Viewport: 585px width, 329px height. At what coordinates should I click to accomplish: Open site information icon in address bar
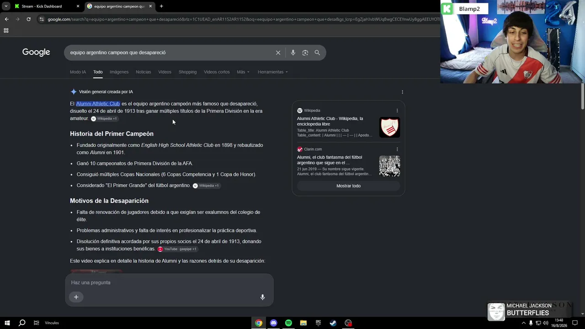click(x=42, y=19)
